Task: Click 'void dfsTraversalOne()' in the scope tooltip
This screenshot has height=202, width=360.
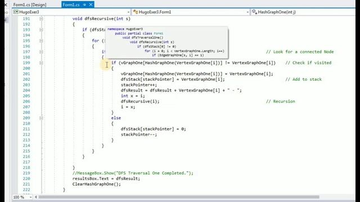Action: click(x=142, y=38)
